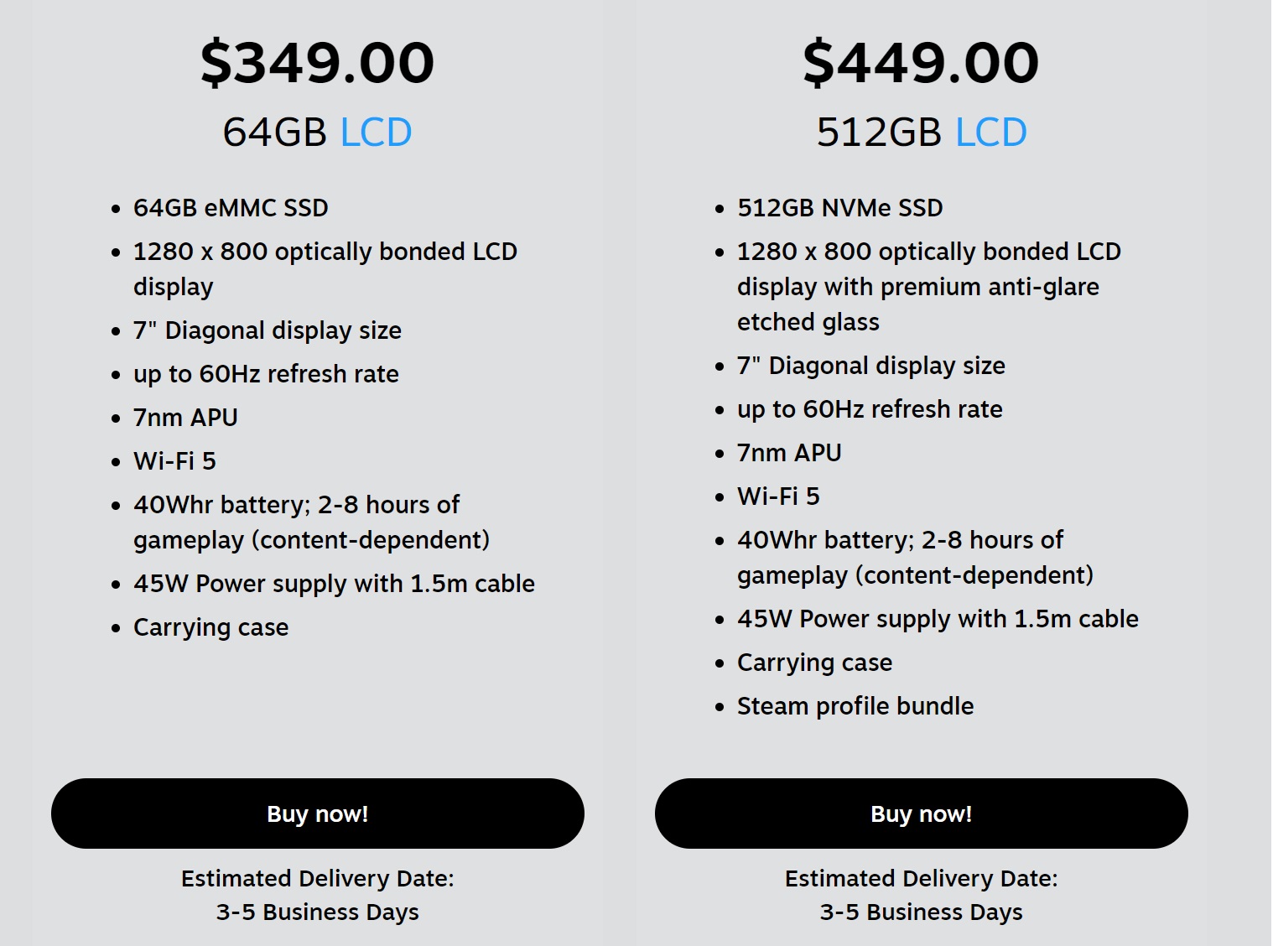This screenshot has width=1273, height=946.
Task: Click the blue LCD link beside 512GB
Action: (990, 133)
